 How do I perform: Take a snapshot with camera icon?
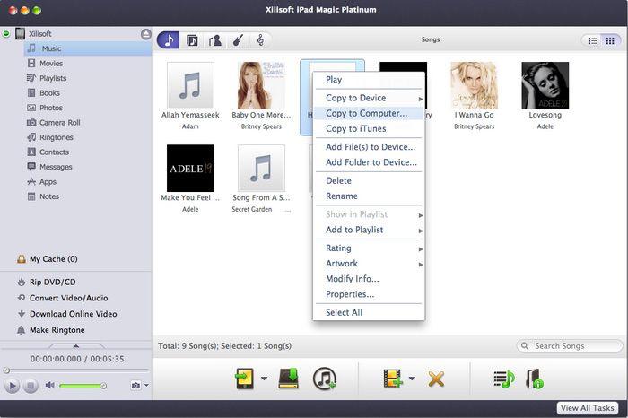135,385
